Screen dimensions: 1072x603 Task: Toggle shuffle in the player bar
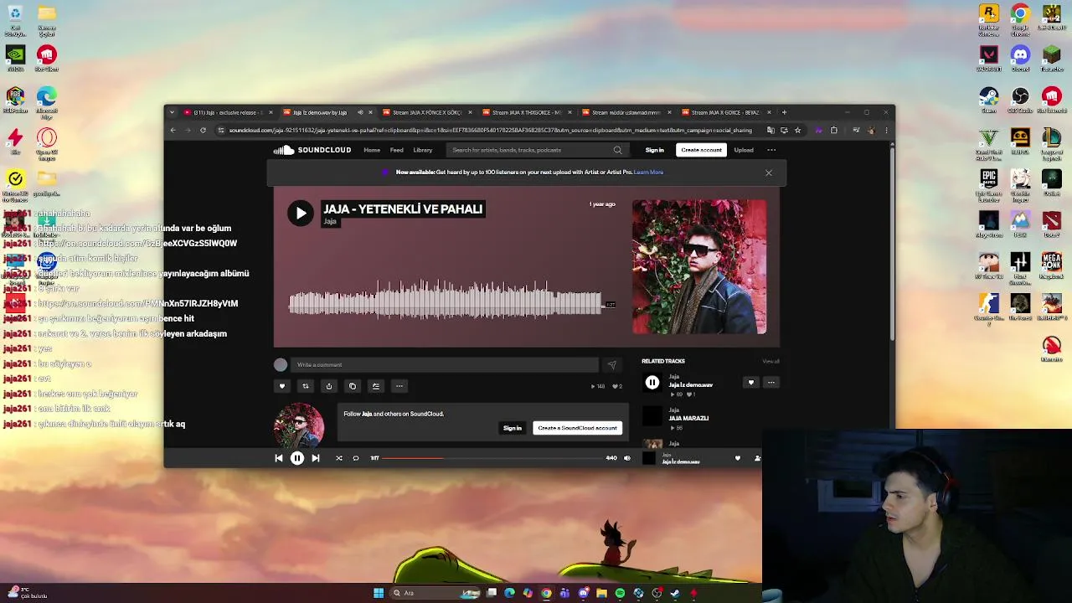pyautogui.click(x=339, y=458)
